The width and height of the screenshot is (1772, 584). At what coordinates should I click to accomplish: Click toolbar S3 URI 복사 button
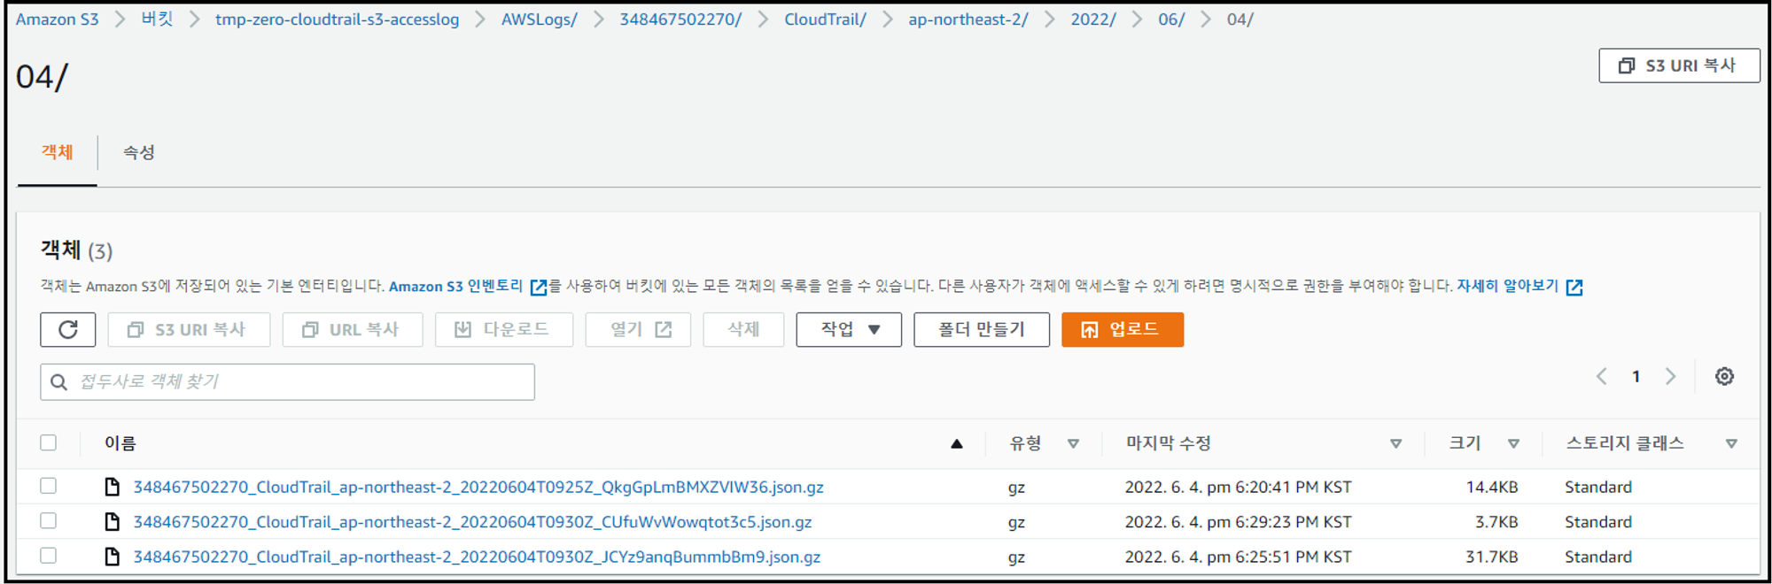(189, 330)
